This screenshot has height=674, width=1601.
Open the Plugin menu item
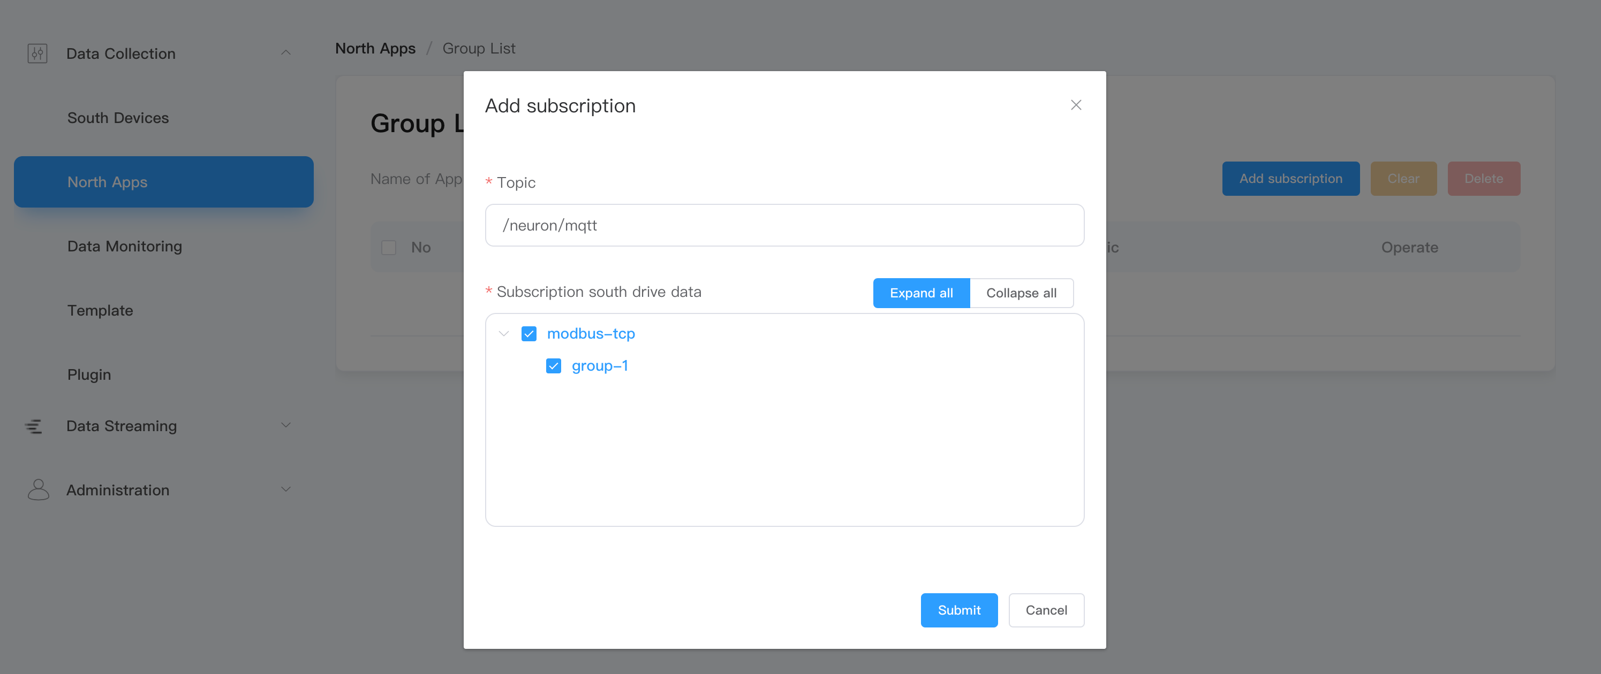(x=89, y=374)
